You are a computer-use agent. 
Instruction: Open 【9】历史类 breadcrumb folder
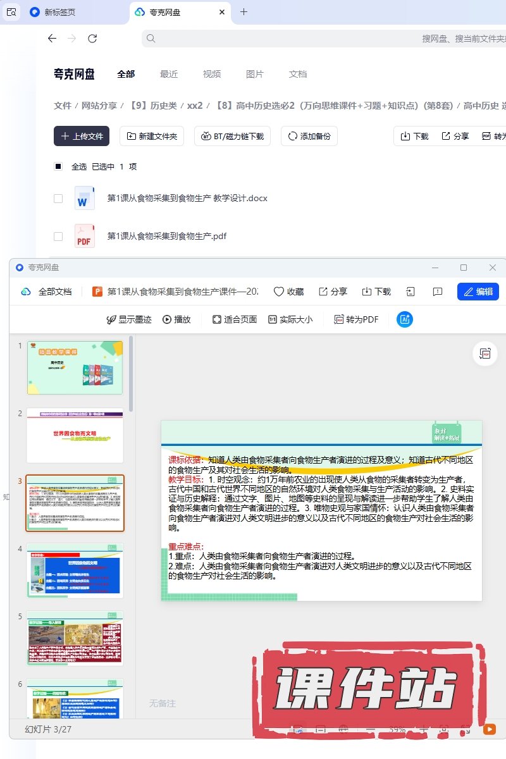(154, 106)
